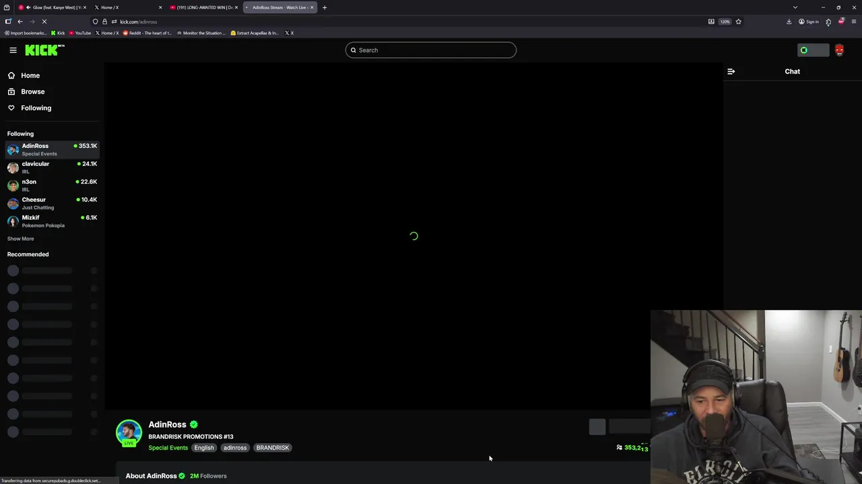Select AdinRoss channel in Following list
The height and width of the screenshot is (484, 862).
click(x=52, y=149)
